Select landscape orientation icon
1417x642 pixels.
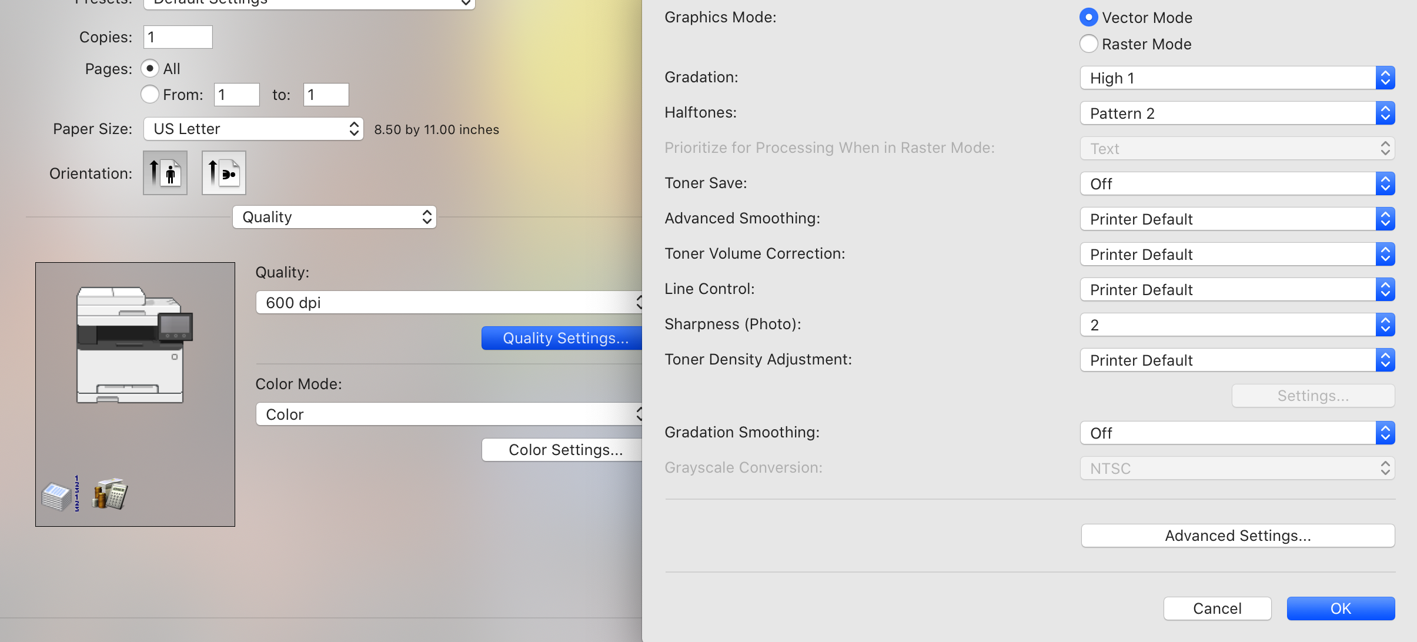(x=224, y=173)
